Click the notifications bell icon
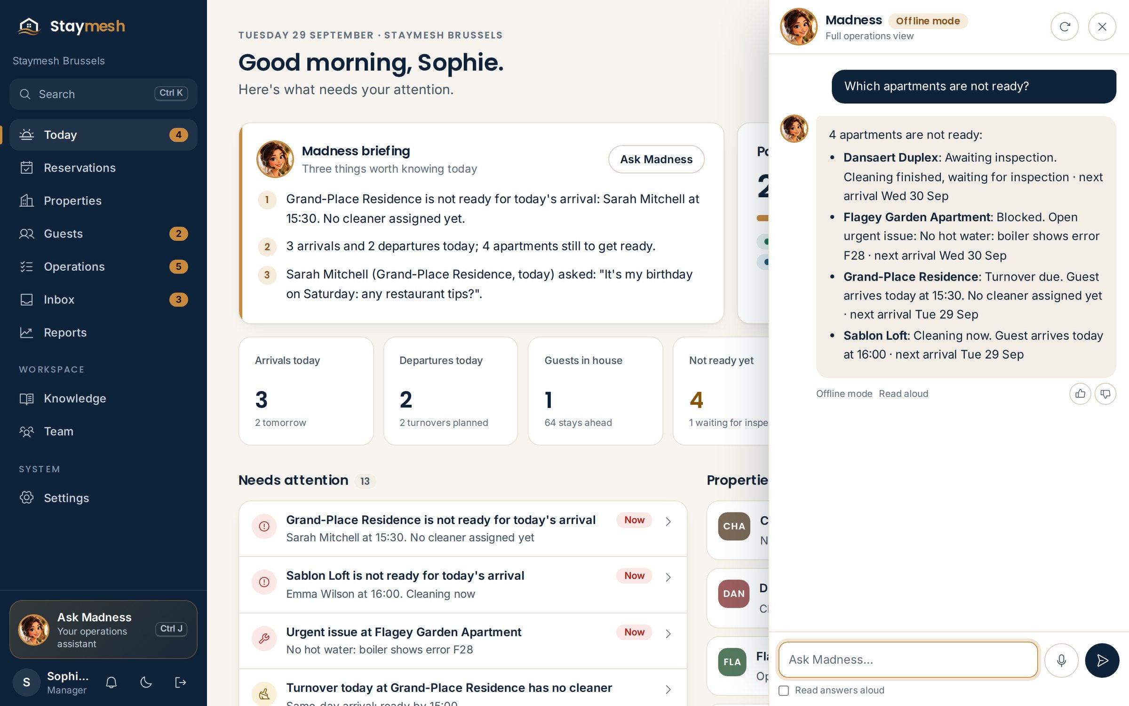The height and width of the screenshot is (706, 1129). click(111, 682)
